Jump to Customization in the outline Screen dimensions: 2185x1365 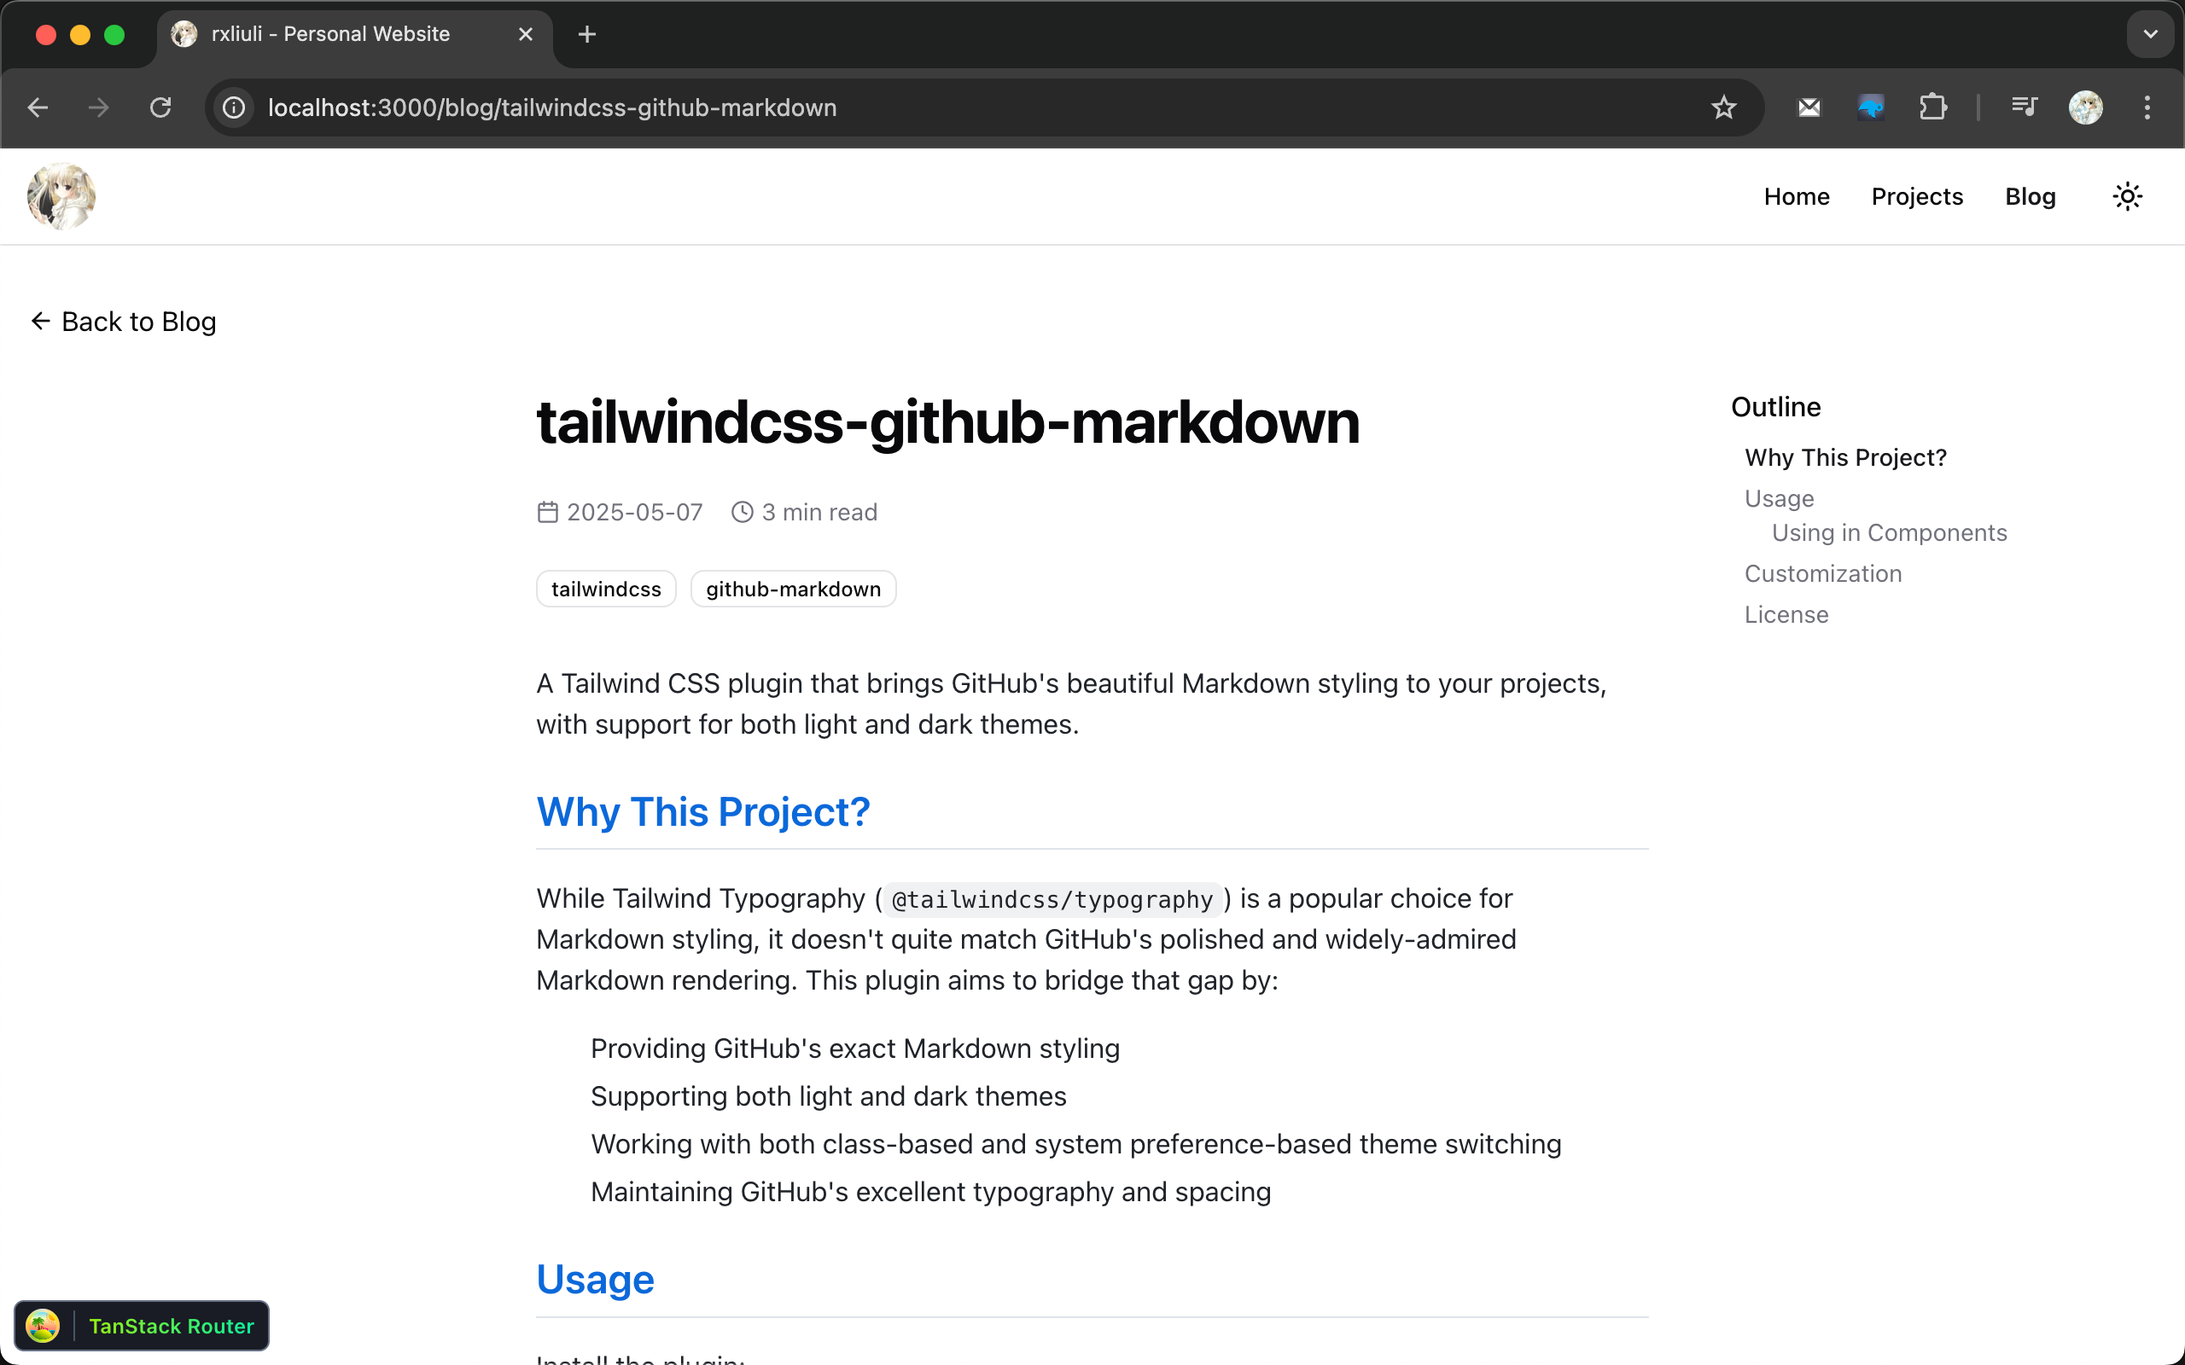(x=1822, y=573)
